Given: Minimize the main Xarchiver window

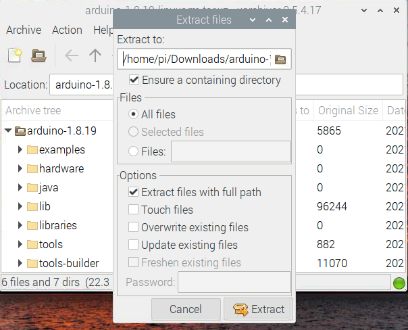Looking at the screenshot, I should click(364, 10).
